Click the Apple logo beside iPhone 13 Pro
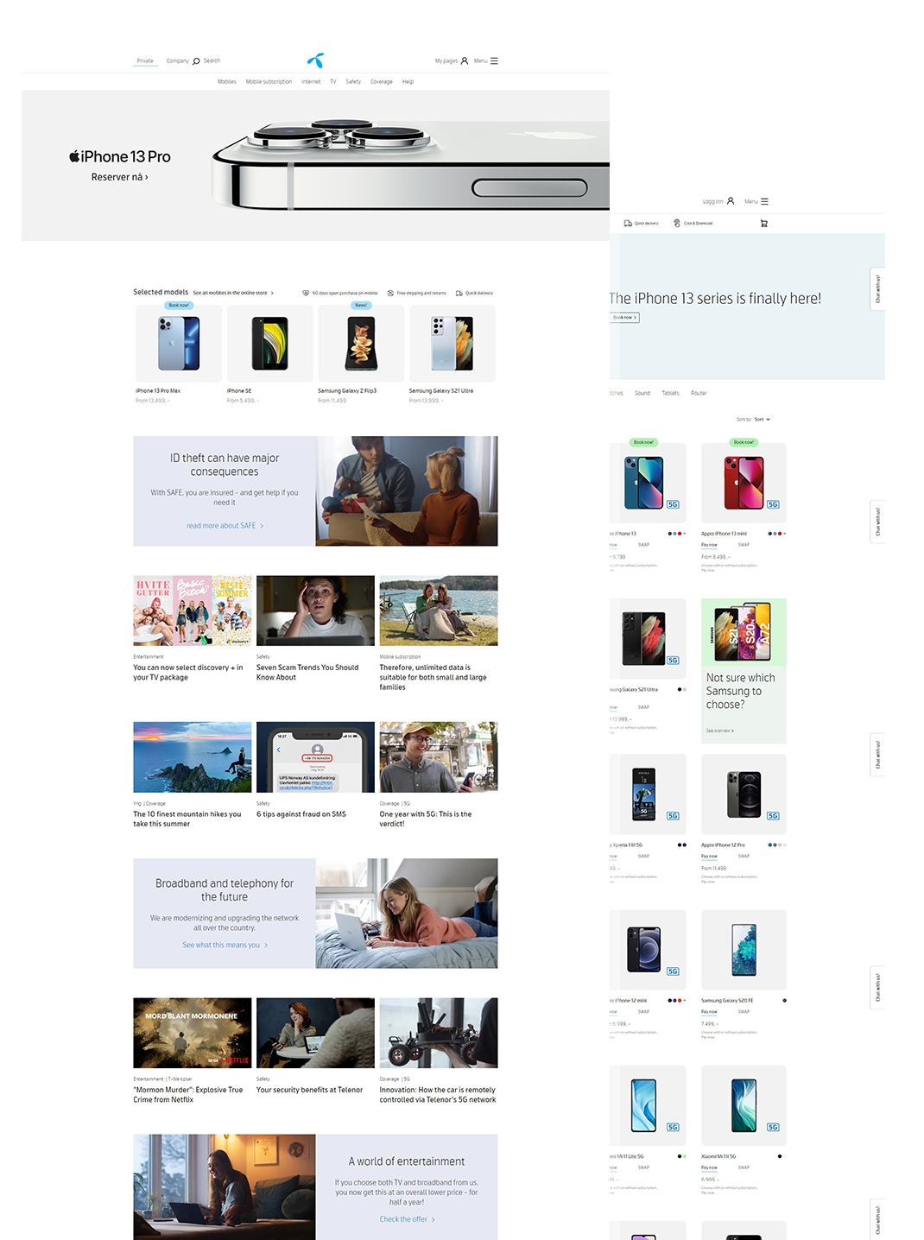 (x=74, y=156)
